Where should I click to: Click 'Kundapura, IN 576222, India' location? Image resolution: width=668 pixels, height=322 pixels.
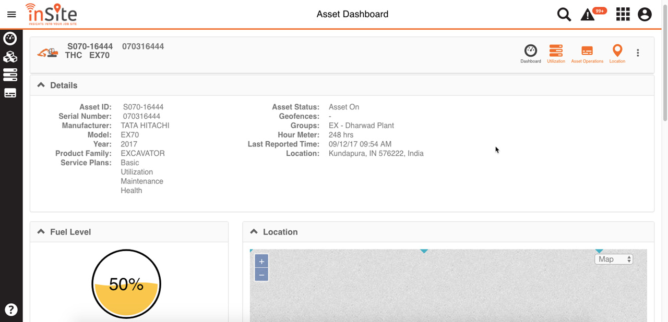coord(376,154)
